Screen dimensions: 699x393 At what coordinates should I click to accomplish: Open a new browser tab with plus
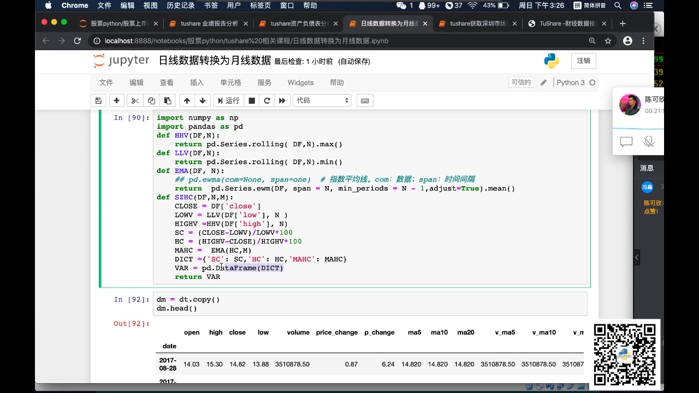(x=623, y=23)
